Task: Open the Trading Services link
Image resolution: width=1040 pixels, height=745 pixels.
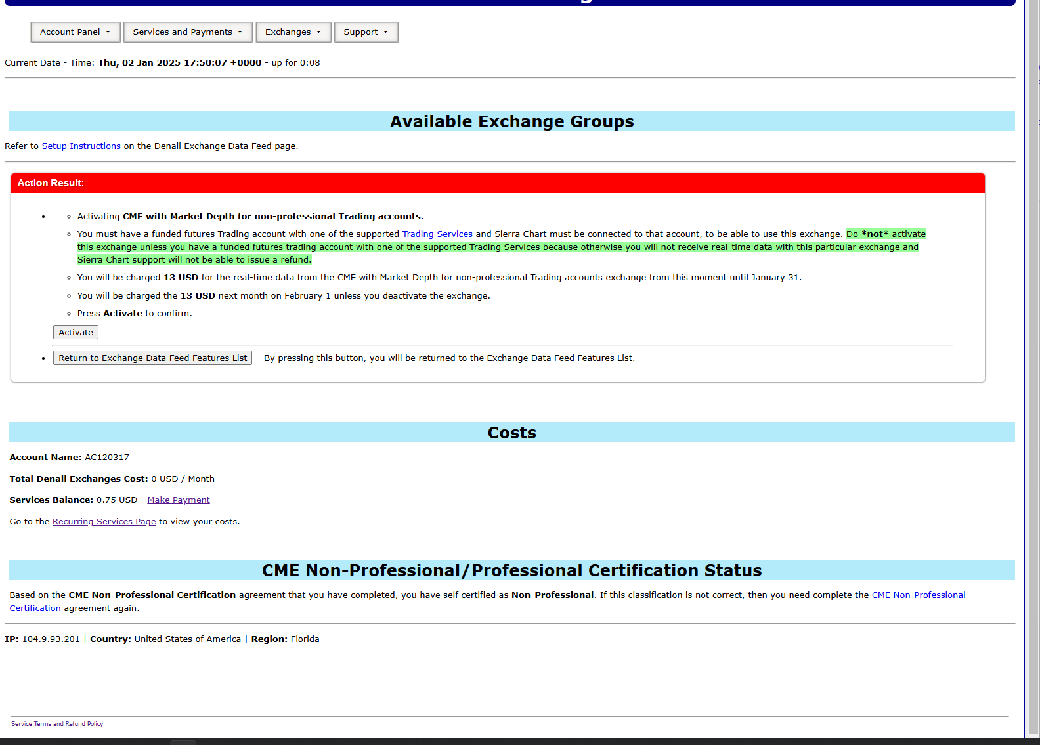Action: click(x=437, y=234)
